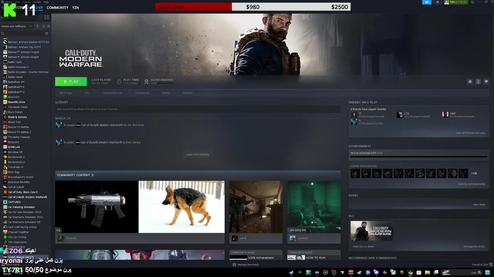Click View DLC in Store link
The width and height of the screenshot is (494, 277).
pyautogui.click(x=363, y=247)
